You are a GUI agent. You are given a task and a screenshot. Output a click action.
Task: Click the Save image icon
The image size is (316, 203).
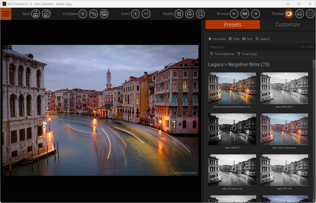point(36,14)
